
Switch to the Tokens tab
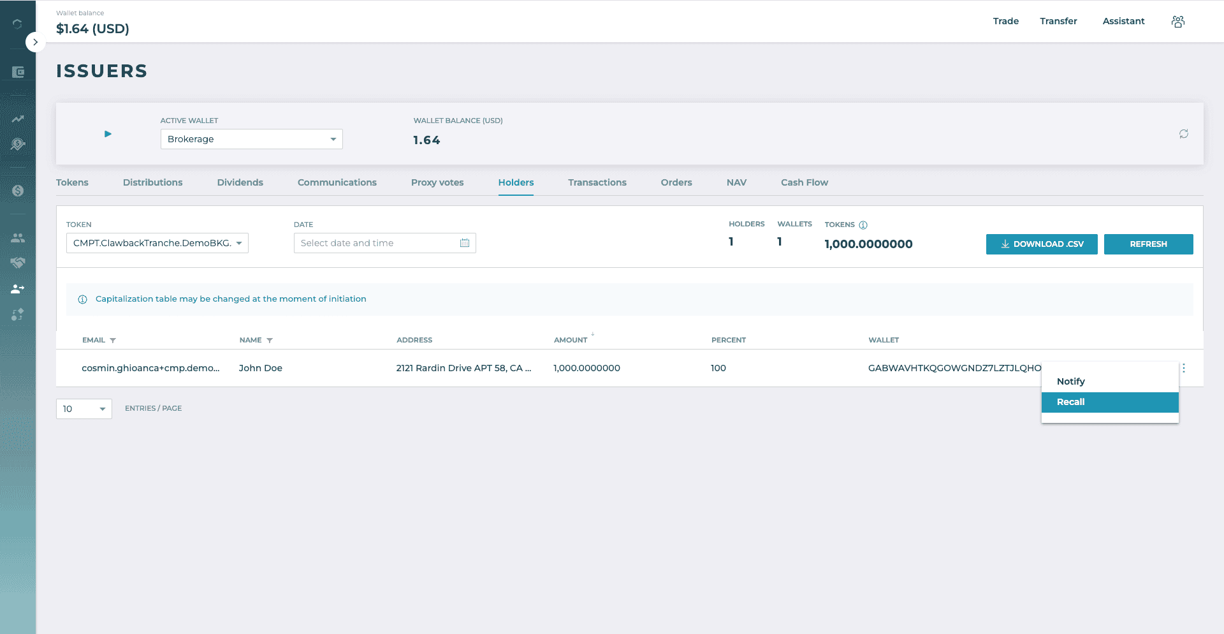click(x=72, y=182)
